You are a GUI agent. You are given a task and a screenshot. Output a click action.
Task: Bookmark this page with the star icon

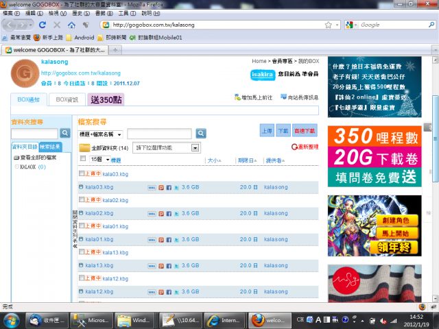pos(328,25)
